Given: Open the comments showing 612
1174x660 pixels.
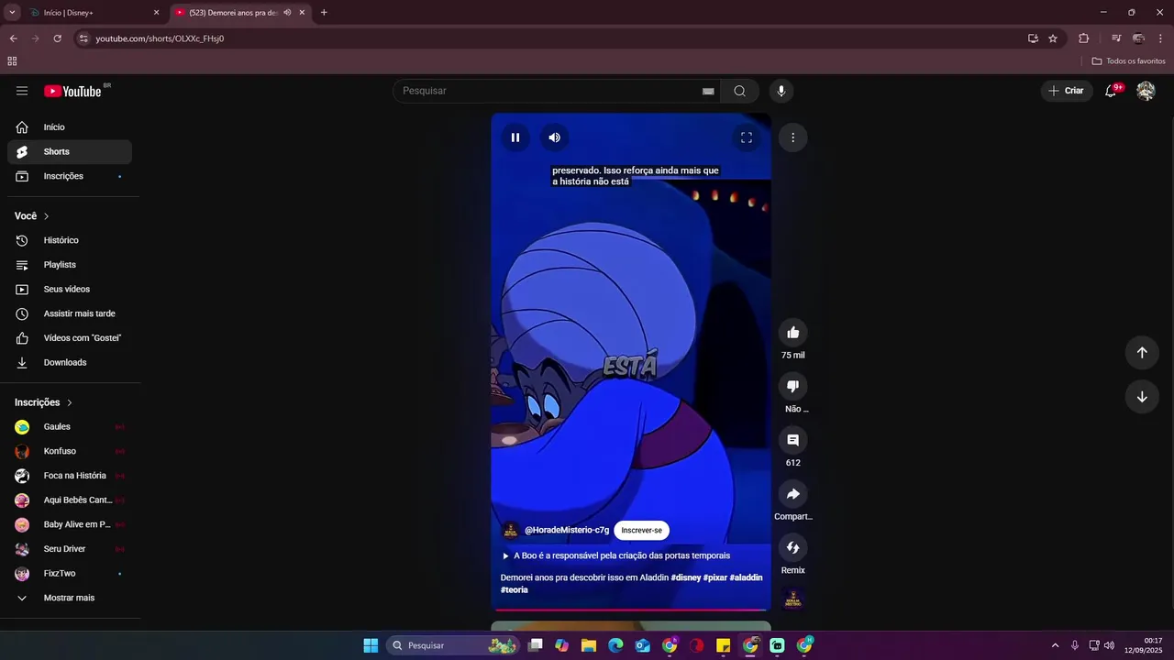Looking at the screenshot, I should pyautogui.click(x=793, y=441).
